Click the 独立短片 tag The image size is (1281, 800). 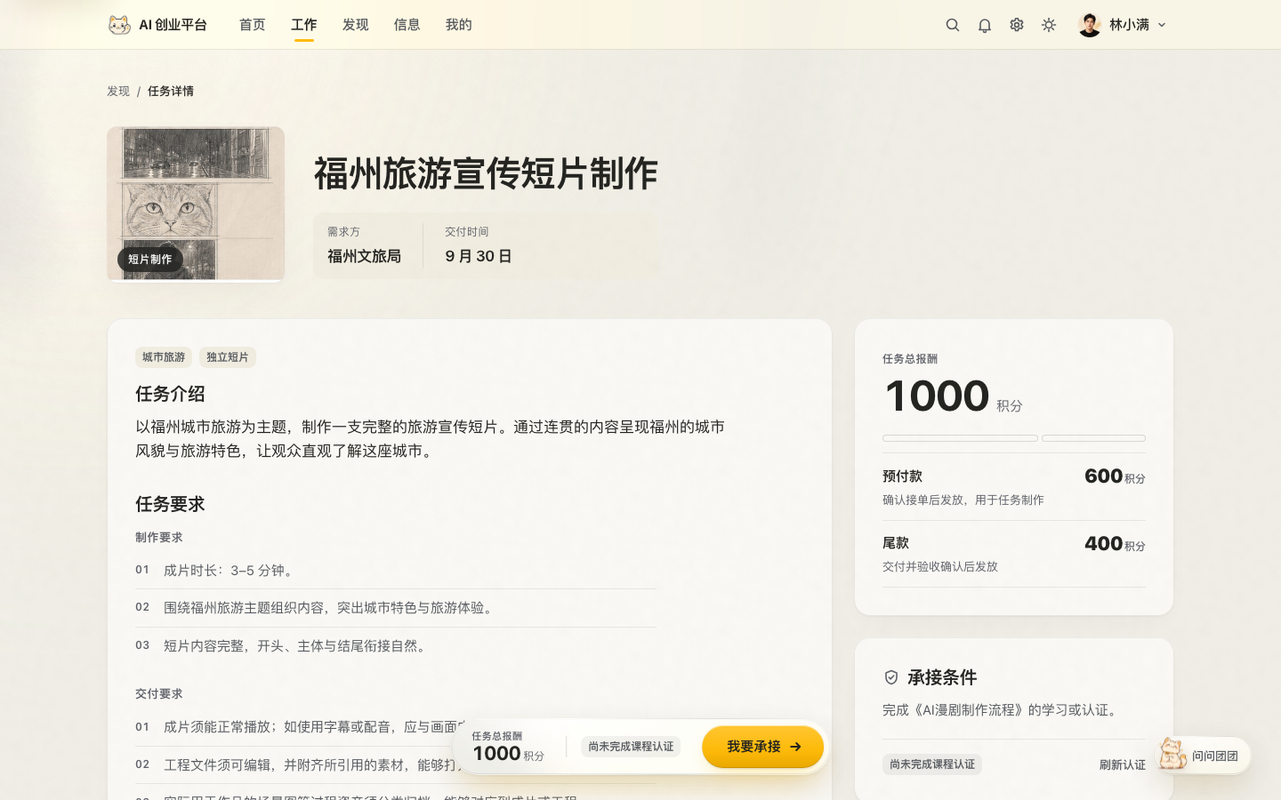pos(228,357)
